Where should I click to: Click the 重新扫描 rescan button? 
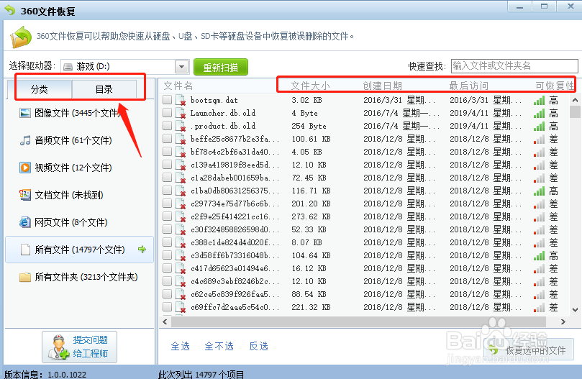(220, 67)
